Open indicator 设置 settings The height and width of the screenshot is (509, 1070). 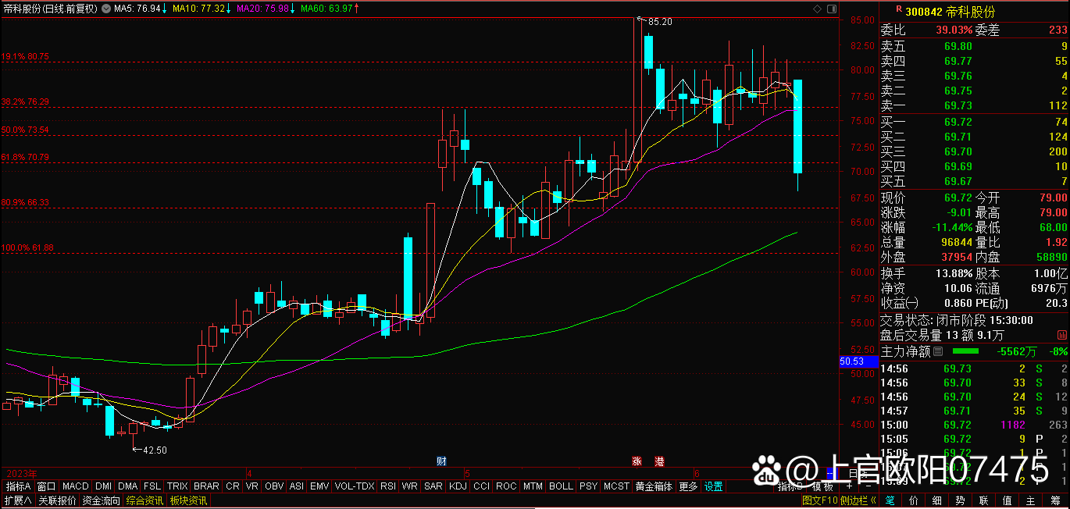714,486
